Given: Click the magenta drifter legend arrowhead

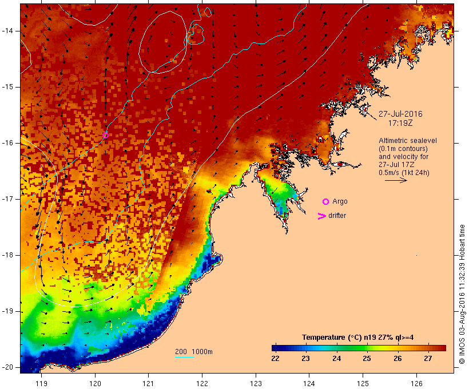Looking at the screenshot, I should click(x=321, y=216).
